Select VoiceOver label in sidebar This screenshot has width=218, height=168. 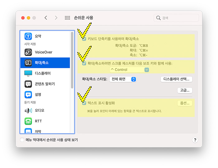click(x=44, y=52)
